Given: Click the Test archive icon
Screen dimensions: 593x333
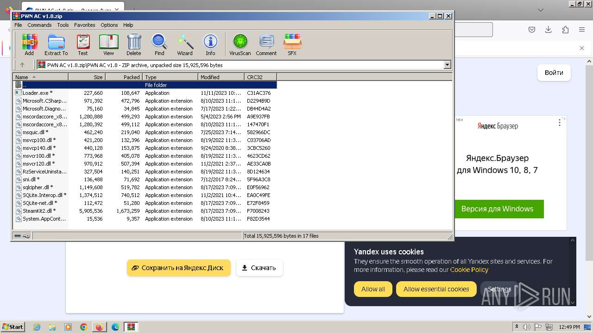Looking at the screenshot, I should click(83, 44).
